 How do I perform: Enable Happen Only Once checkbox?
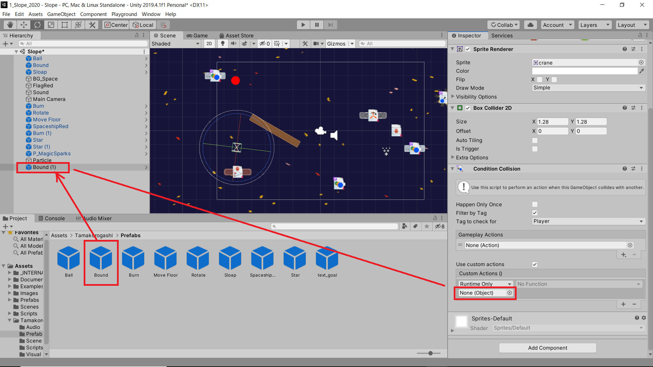click(x=535, y=204)
